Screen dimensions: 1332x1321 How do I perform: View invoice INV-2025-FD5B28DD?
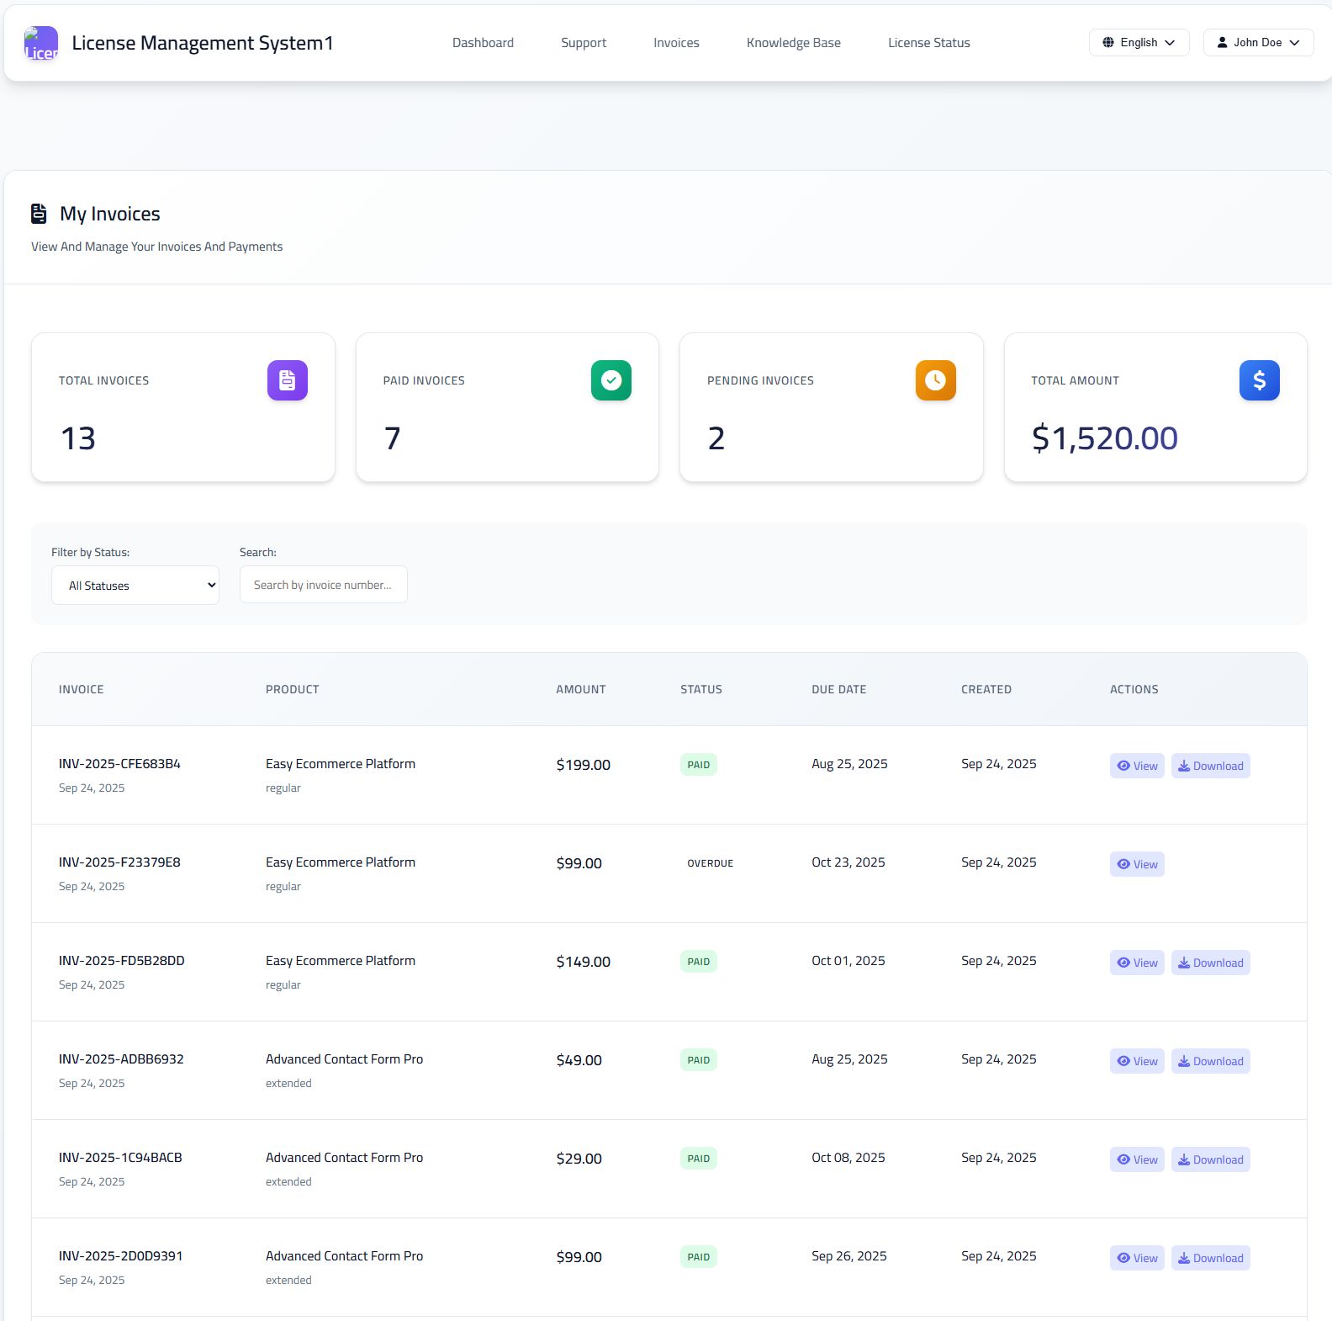[x=1137, y=963]
